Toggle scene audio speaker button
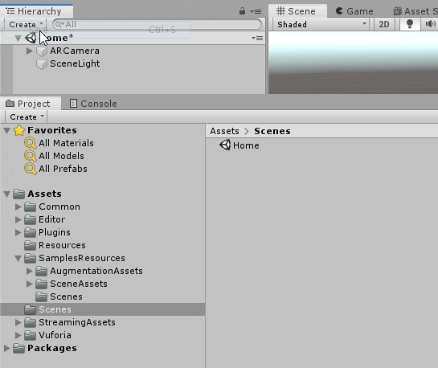Viewport: 438px width, 368px height. pyautogui.click(x=430, y=24)
